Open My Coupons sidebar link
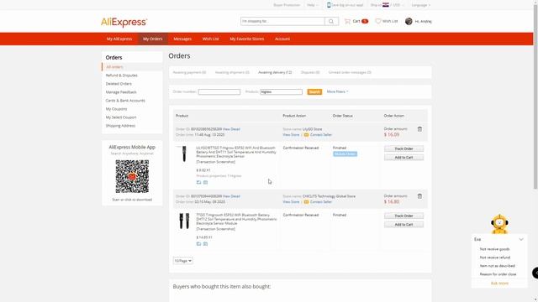The width and height of the screenshot is (538, 302). pos(116,109)
